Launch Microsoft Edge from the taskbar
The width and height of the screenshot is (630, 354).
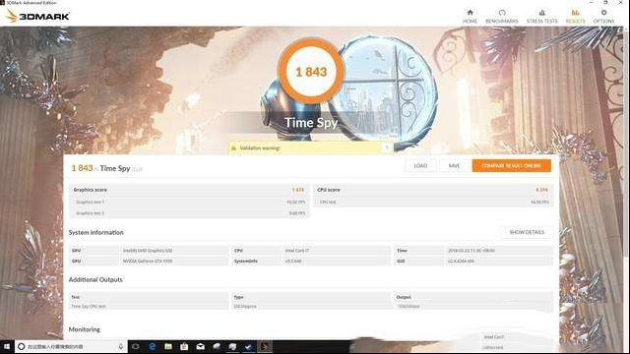pos(153,346)
